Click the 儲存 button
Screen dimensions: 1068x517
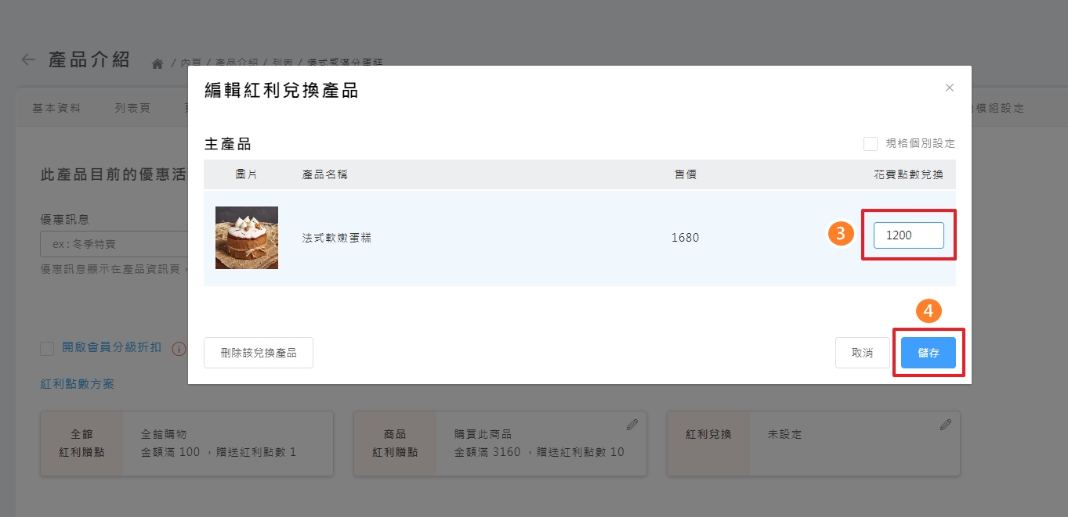tap(928, 354)
